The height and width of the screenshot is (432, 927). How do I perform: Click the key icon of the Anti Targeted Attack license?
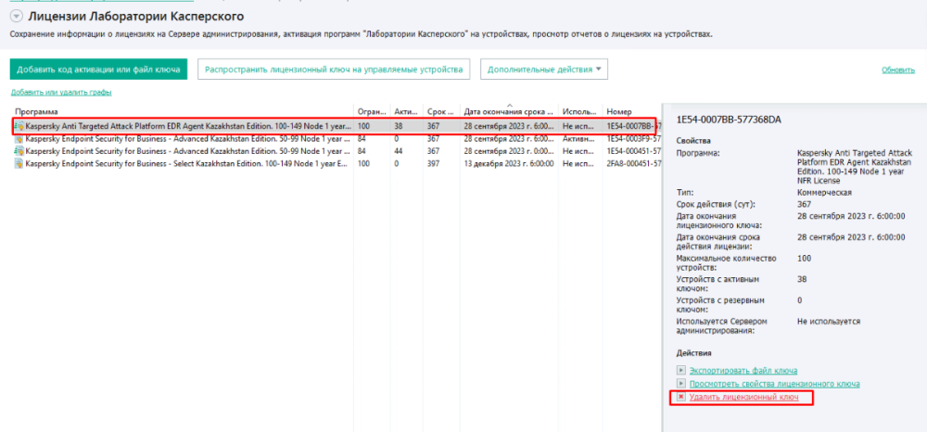pos(19,124)
